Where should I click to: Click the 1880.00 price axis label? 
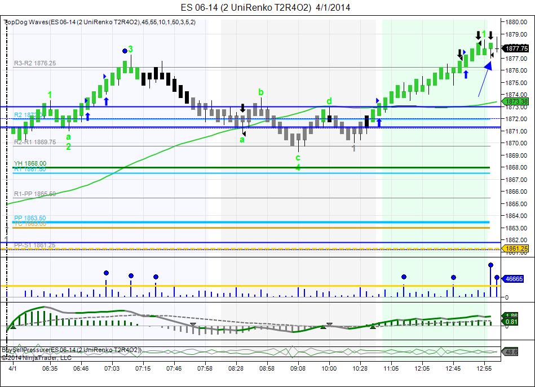pos(516,22)
